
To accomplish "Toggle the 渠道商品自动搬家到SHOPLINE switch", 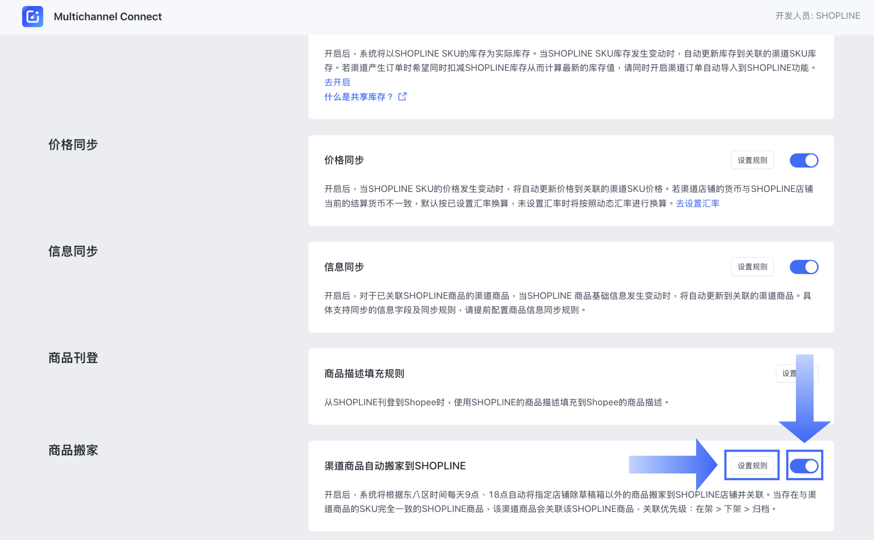I will [x=804, y=466].
